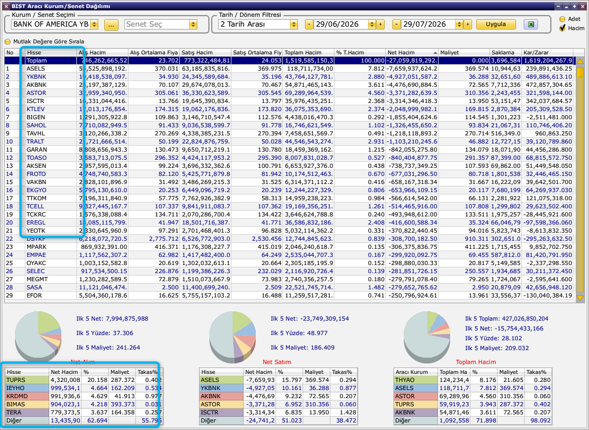Toggle sort on main table Net Hacim header

[x=412, y=53]
